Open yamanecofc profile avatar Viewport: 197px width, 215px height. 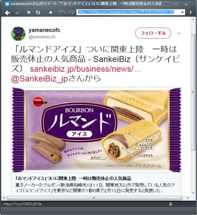point(18,34)
